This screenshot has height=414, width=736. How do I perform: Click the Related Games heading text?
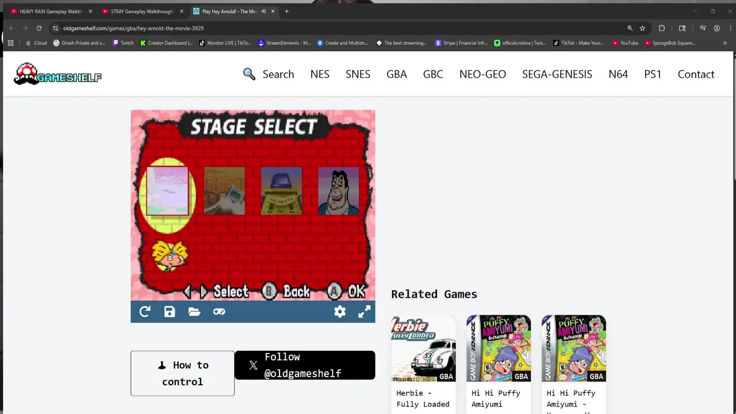pos(434,294)
